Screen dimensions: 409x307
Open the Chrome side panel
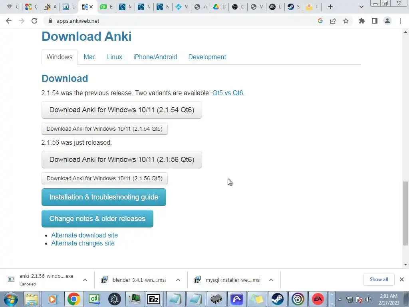[x=375, y=21]
